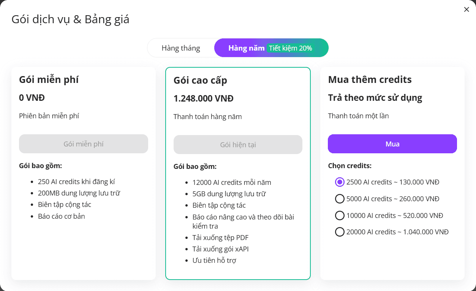The height and width of the screenshot is (291, 476).
Task: Select the Hàng năm billing tab
Action: pos(246,48)
